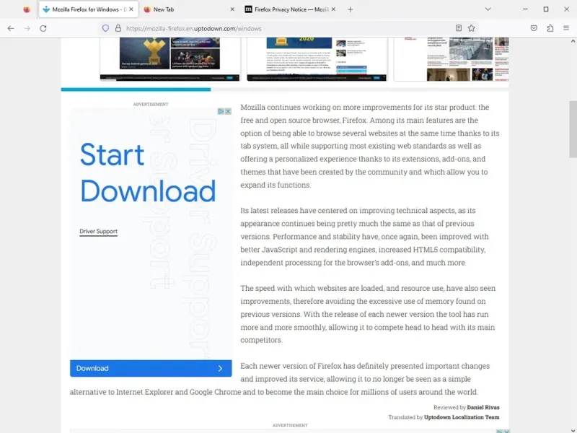Switch to the New Tab tab

pos(189,9)
